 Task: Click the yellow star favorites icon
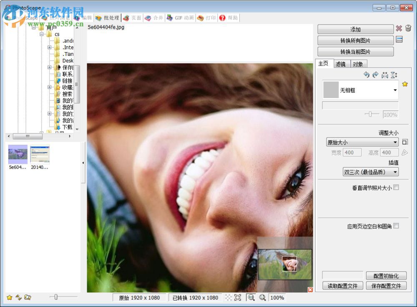[x=404, y=84]
